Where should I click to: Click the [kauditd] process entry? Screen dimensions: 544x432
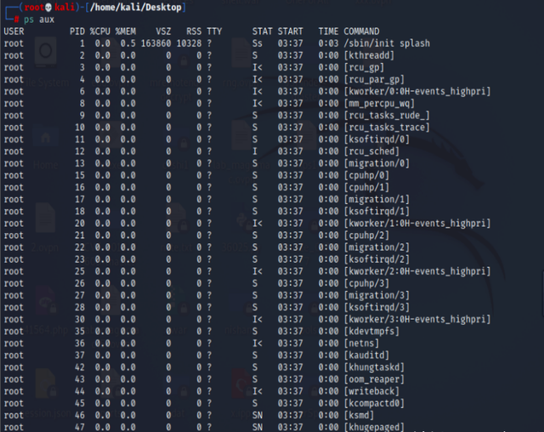click(x=366, y=355)
